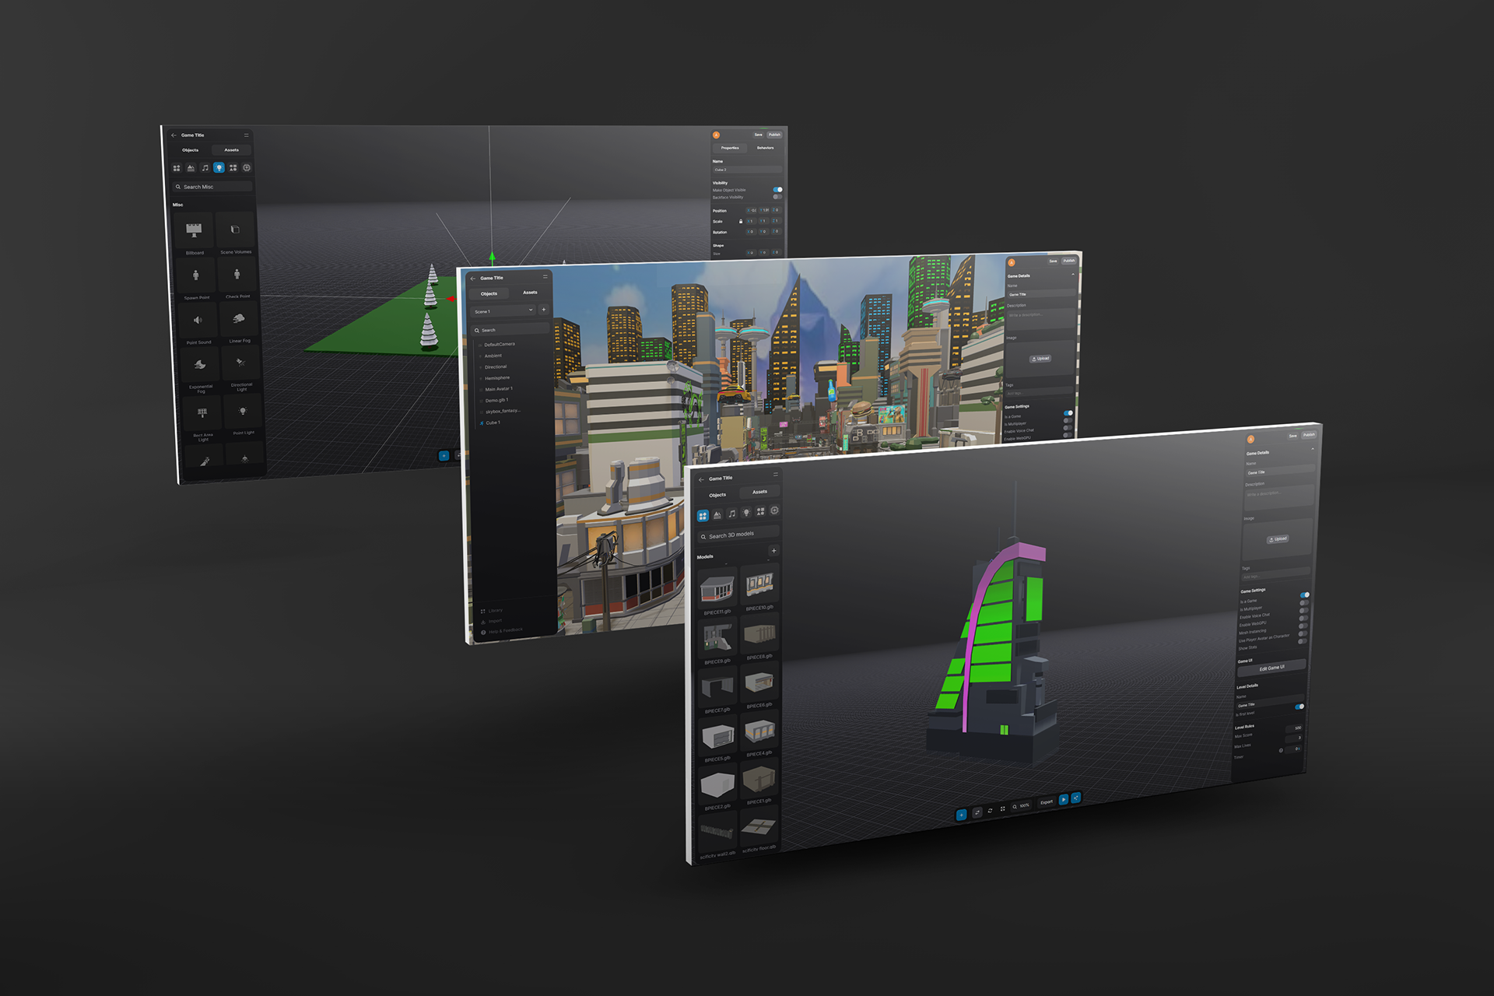Click Save button in middle screen

[1053, 261]
